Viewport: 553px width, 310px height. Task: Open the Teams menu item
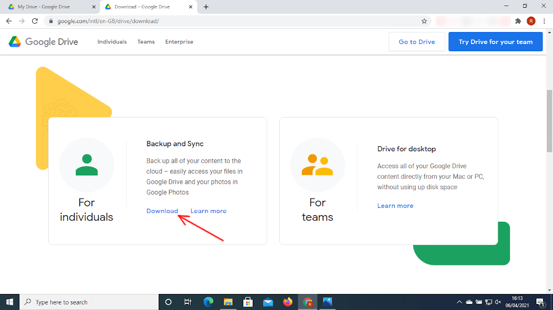(146, 41)
